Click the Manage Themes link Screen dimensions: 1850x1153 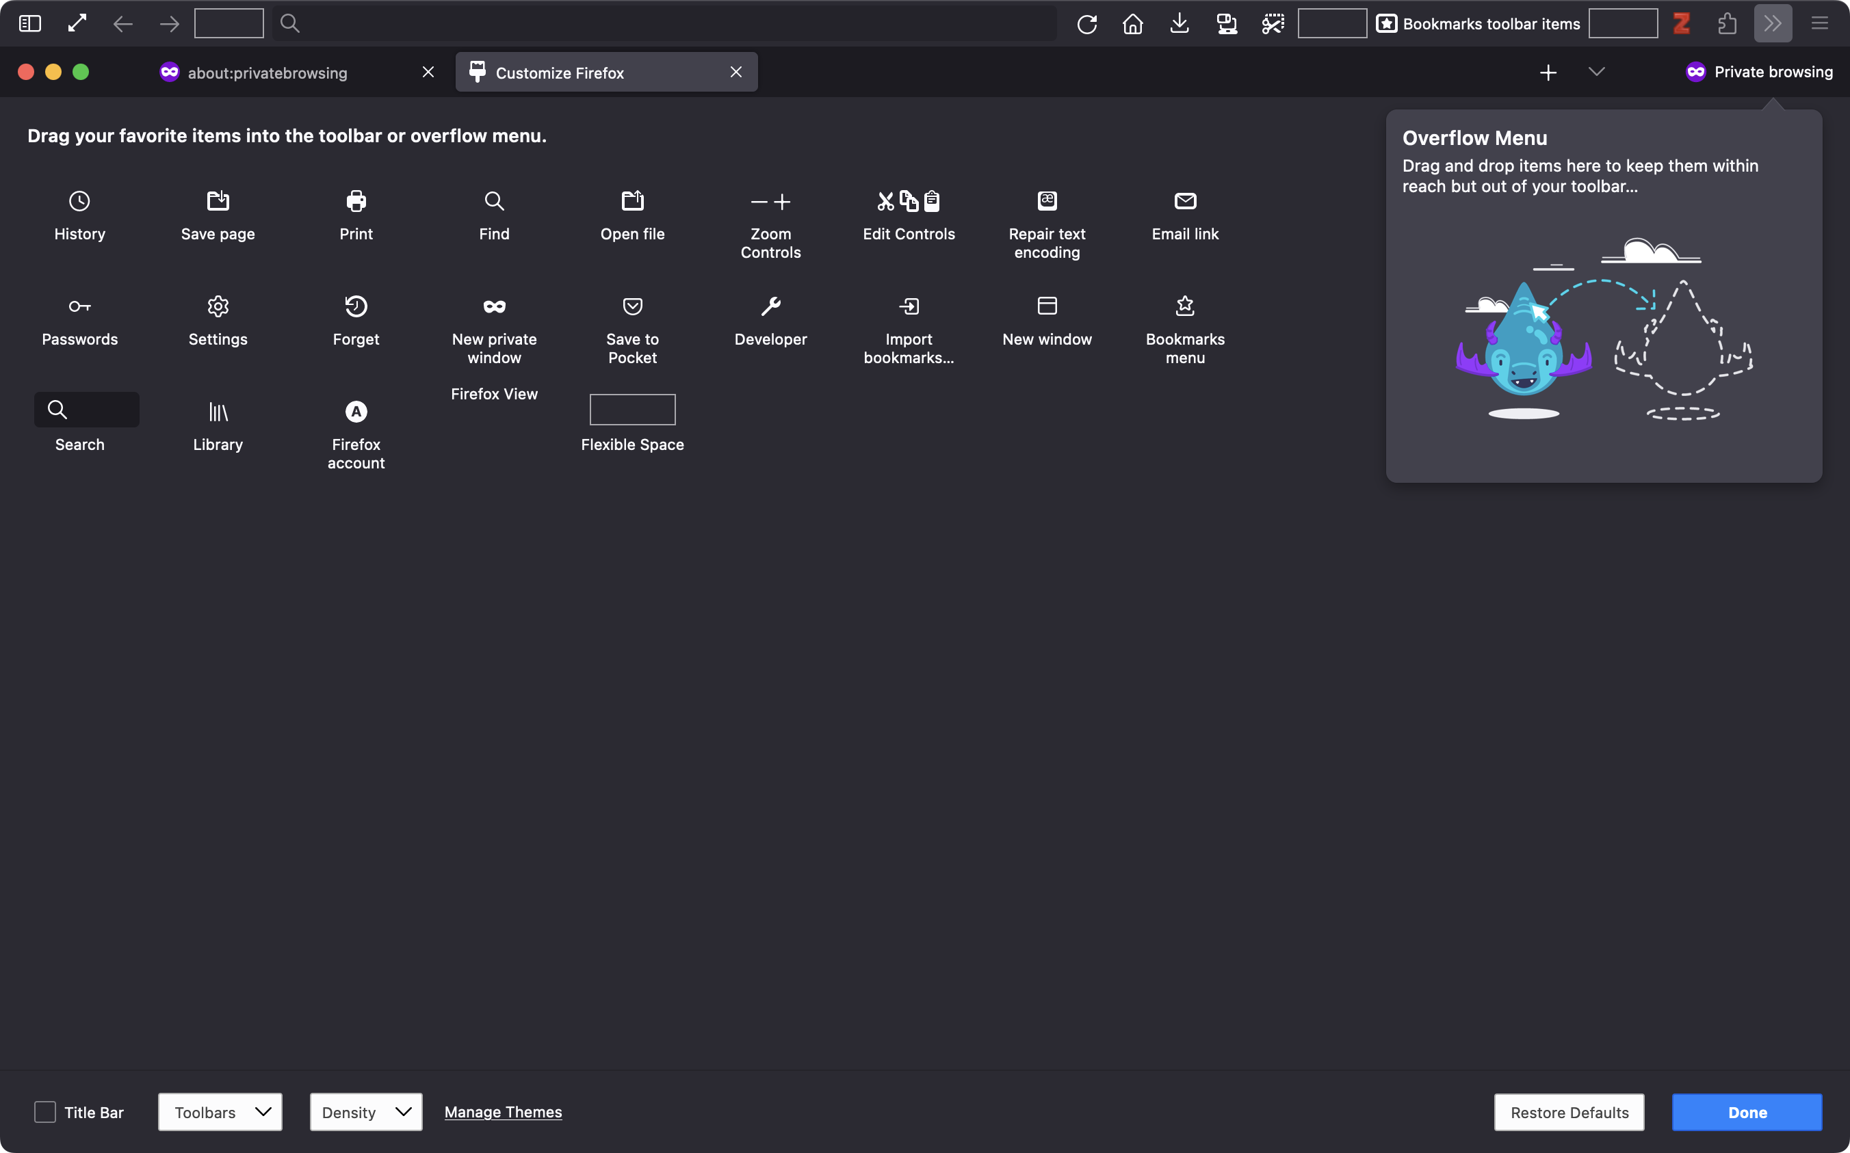click(x=503, y=1112)
